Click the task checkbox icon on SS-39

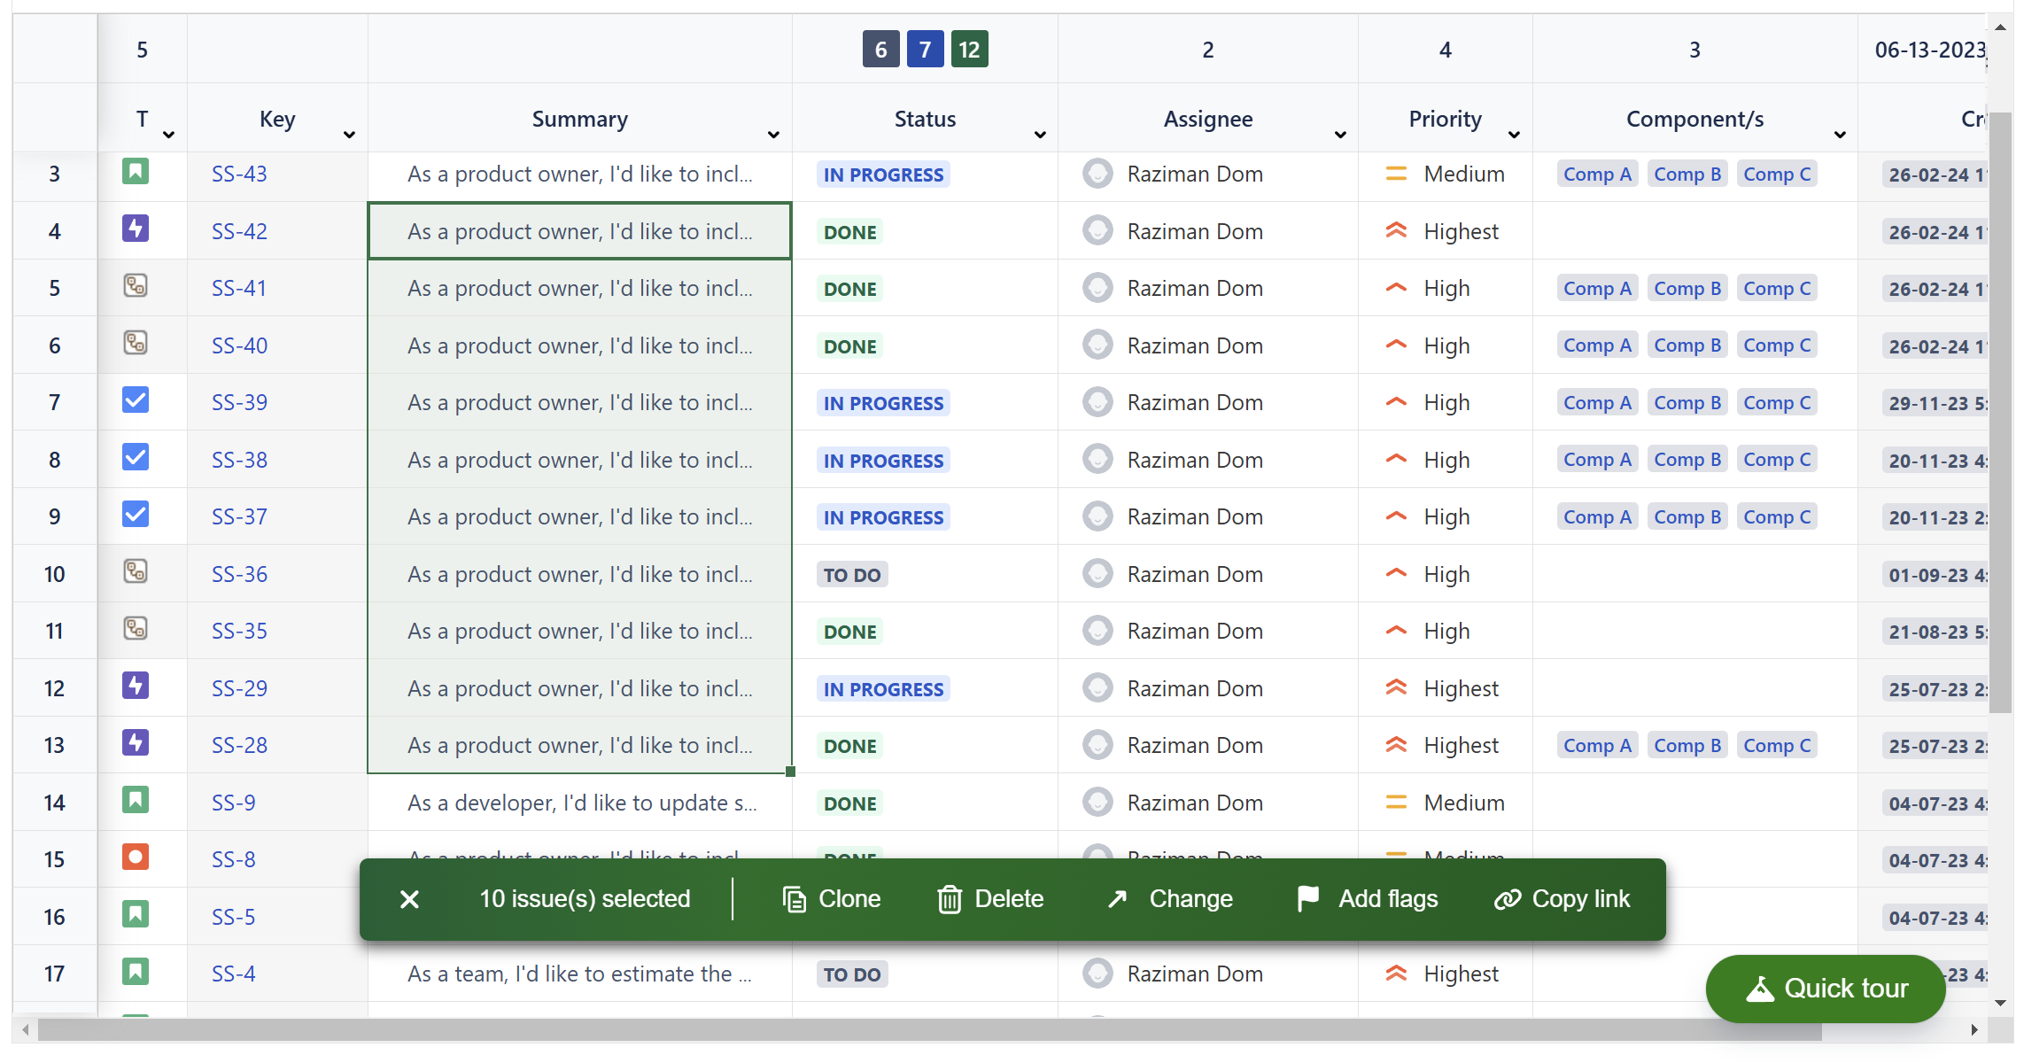(x=135, y=400)
